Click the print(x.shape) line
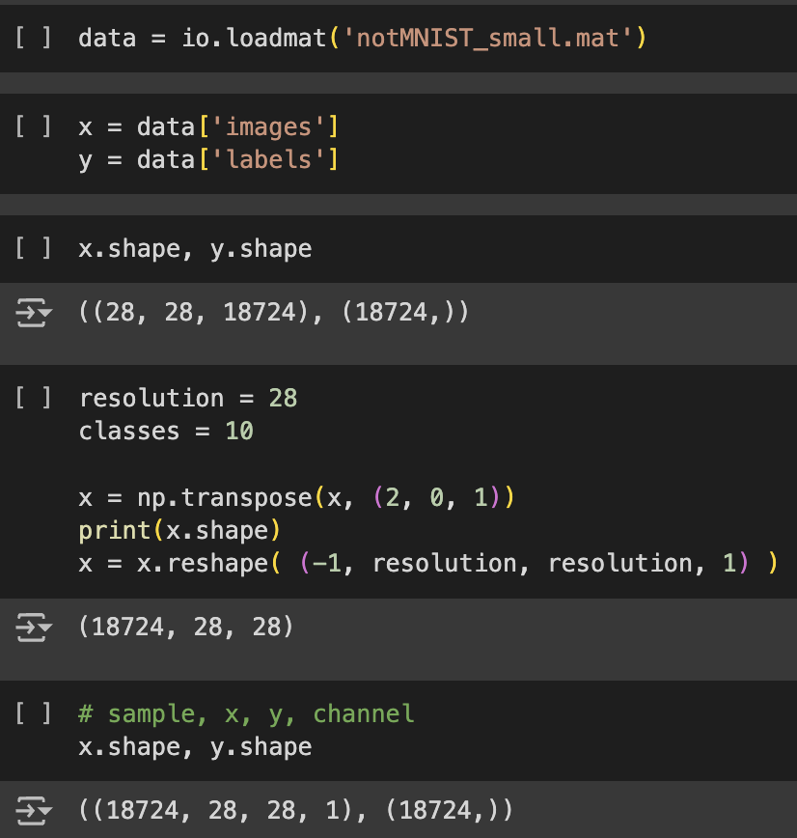 click(x=179, y=531)
